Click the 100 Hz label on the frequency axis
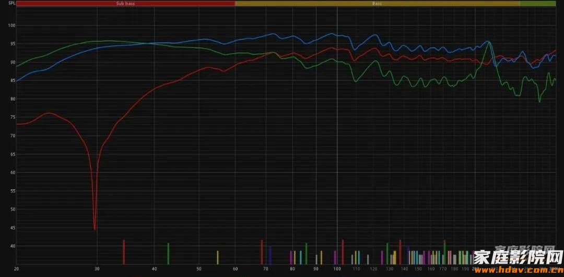564x277 pixels. pos(337,269)
